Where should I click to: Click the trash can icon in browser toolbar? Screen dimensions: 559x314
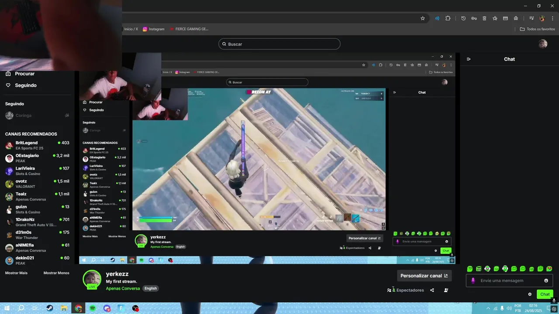pos(484,18)
